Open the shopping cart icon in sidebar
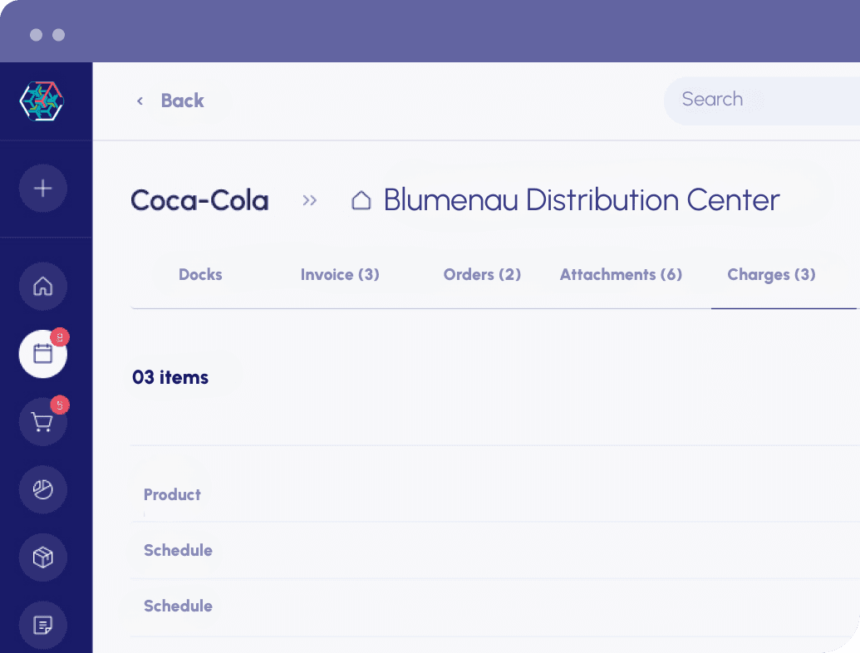This screenshot has height=653, width=860. 42,422
